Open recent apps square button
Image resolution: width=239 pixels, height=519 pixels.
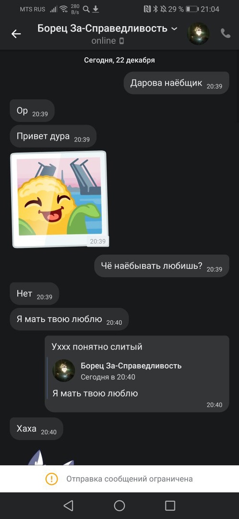170,506
